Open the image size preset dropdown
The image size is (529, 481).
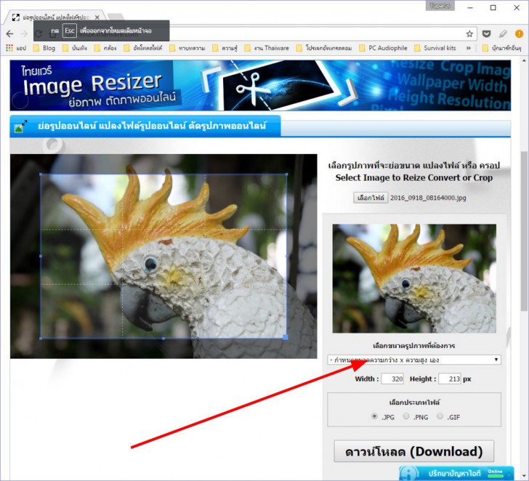(414, 360)
